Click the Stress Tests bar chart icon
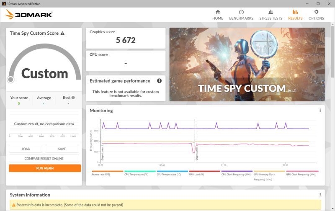This screenshot has height=211, width=335. coord(271,12)
